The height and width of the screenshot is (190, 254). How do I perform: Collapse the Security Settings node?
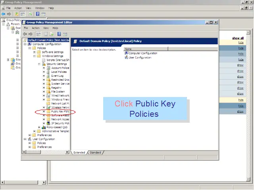click(x=39, y=64)
